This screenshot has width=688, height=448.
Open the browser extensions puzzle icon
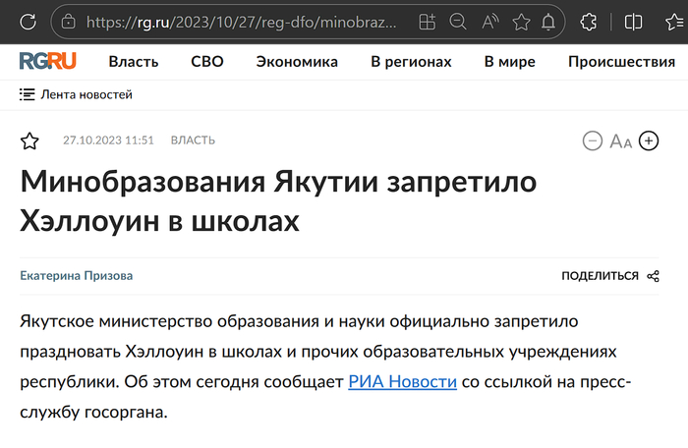tap(589, 21)
